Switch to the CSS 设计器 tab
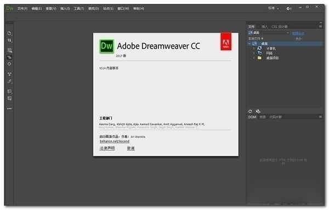The width and height of the screenshot is (329, 210). [279, 27]
